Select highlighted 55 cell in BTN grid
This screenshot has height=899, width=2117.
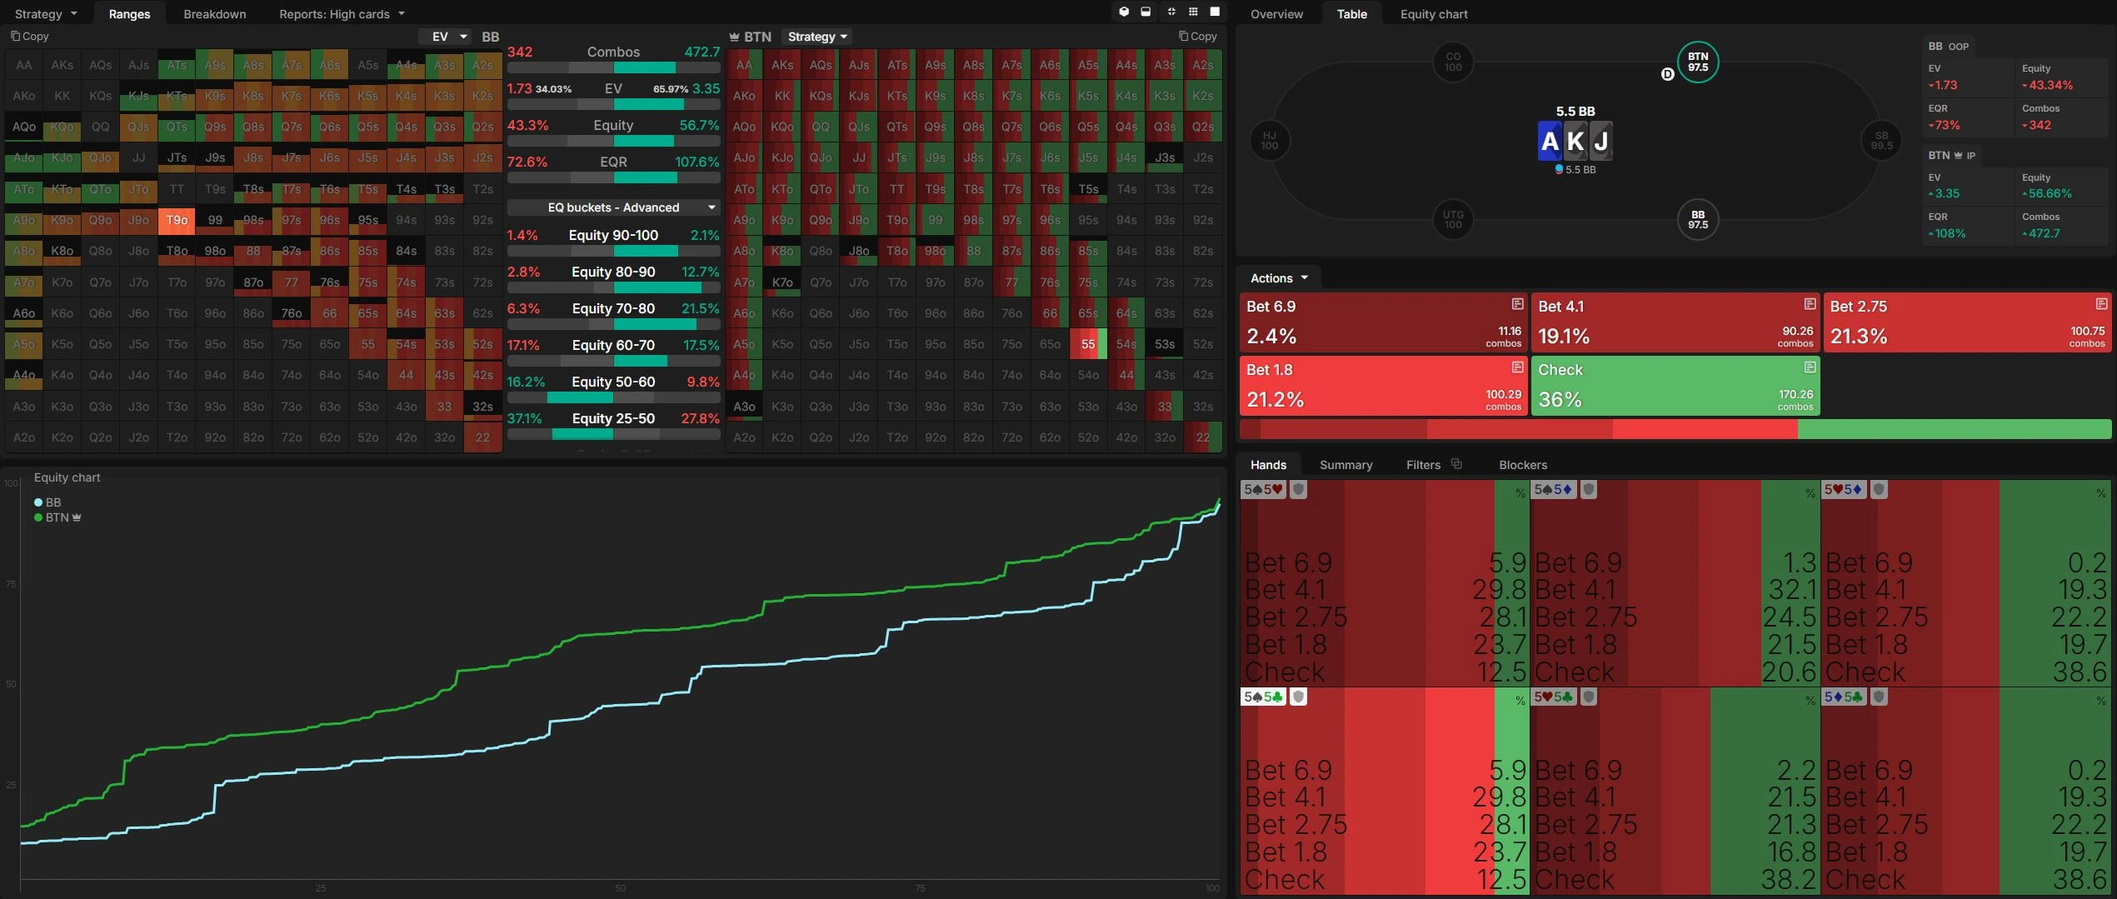pyautogui.click(x=1088, y=344)
